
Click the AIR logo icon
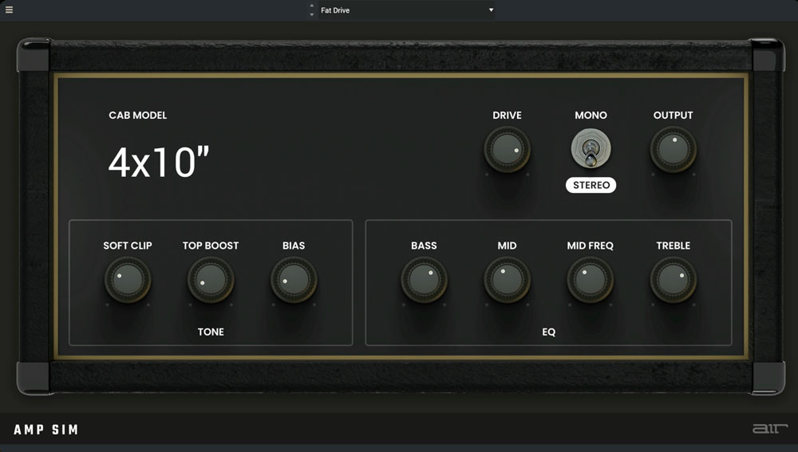(769, 429)
